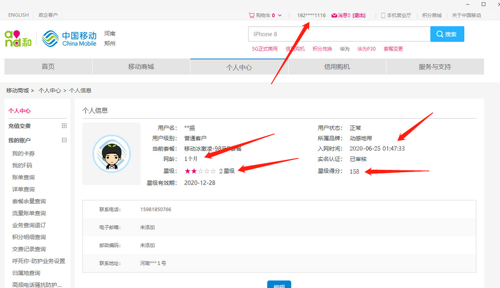Viewport: 500px width, 288px height.
Task: Click the red 个人中心 sidebar heading
Action: click(19, 111)
